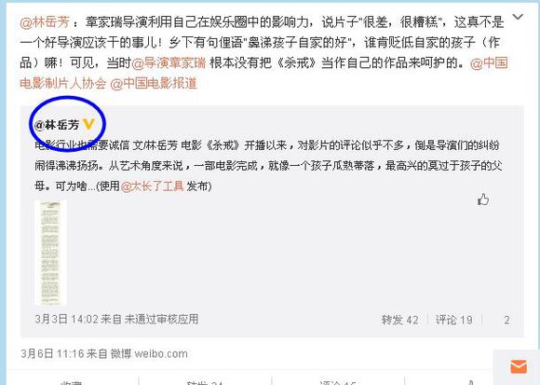Click the yellow V verified badge
The width and height of the screenshot is (540, 385).
coord(88,124)
